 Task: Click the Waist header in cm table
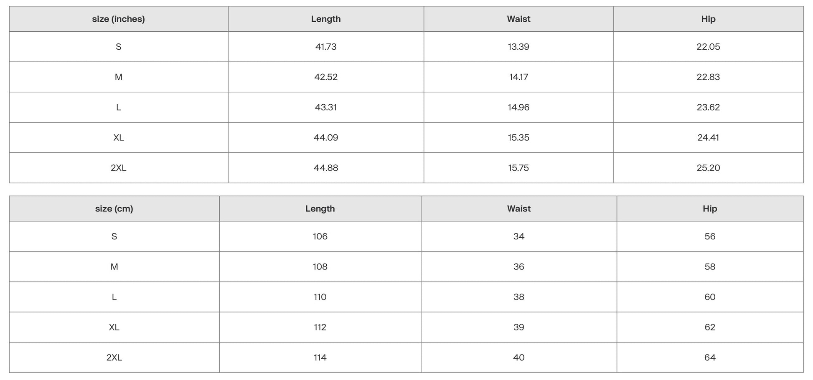(x=518, y=209)
